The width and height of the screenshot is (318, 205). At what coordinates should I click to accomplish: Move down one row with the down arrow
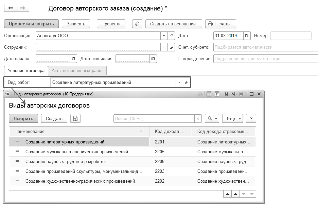[244, 194]
